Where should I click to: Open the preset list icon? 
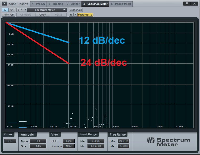pyautogui.click(x=18, y=10)
